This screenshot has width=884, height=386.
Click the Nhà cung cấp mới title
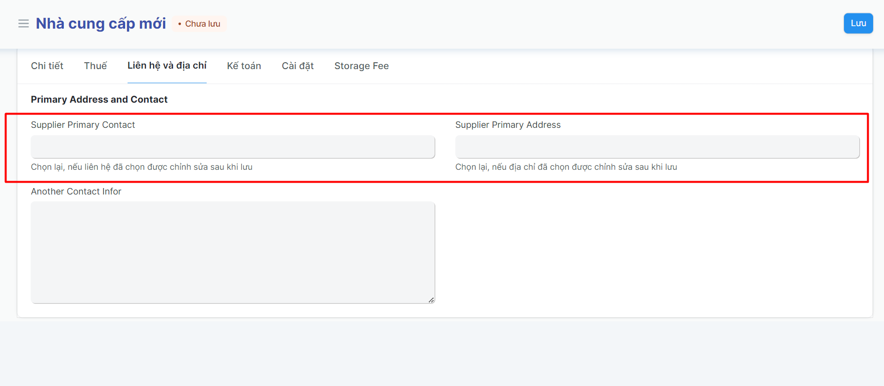(101, 24)
